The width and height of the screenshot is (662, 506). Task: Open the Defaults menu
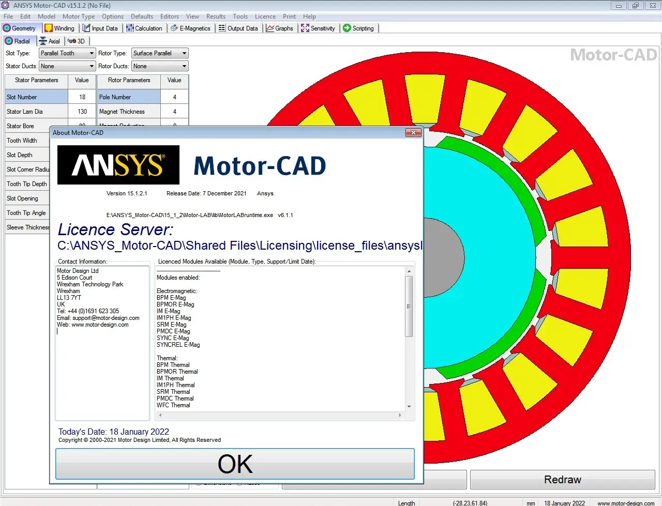(142, 17)
